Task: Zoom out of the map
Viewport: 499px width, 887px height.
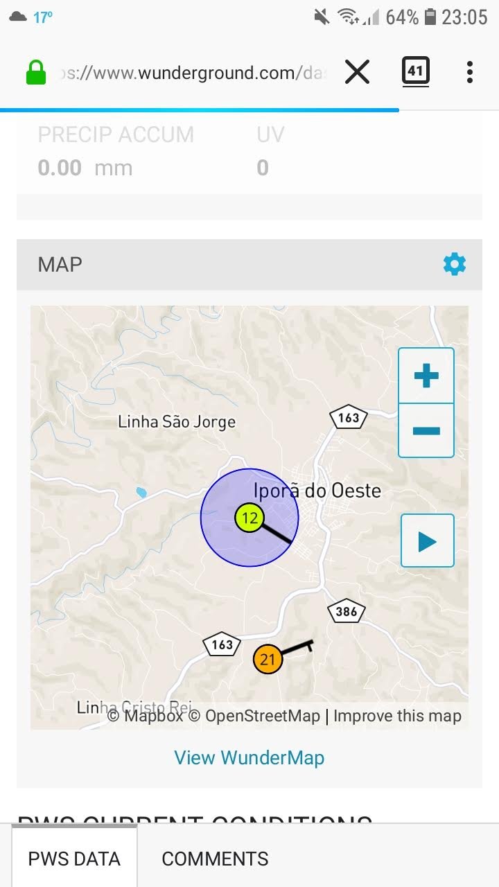Action: pos(426,430)
